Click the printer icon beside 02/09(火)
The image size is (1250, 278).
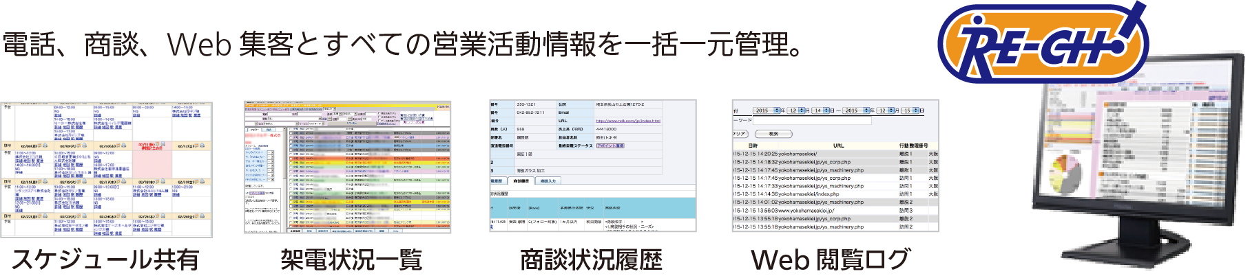pos(85,146)
